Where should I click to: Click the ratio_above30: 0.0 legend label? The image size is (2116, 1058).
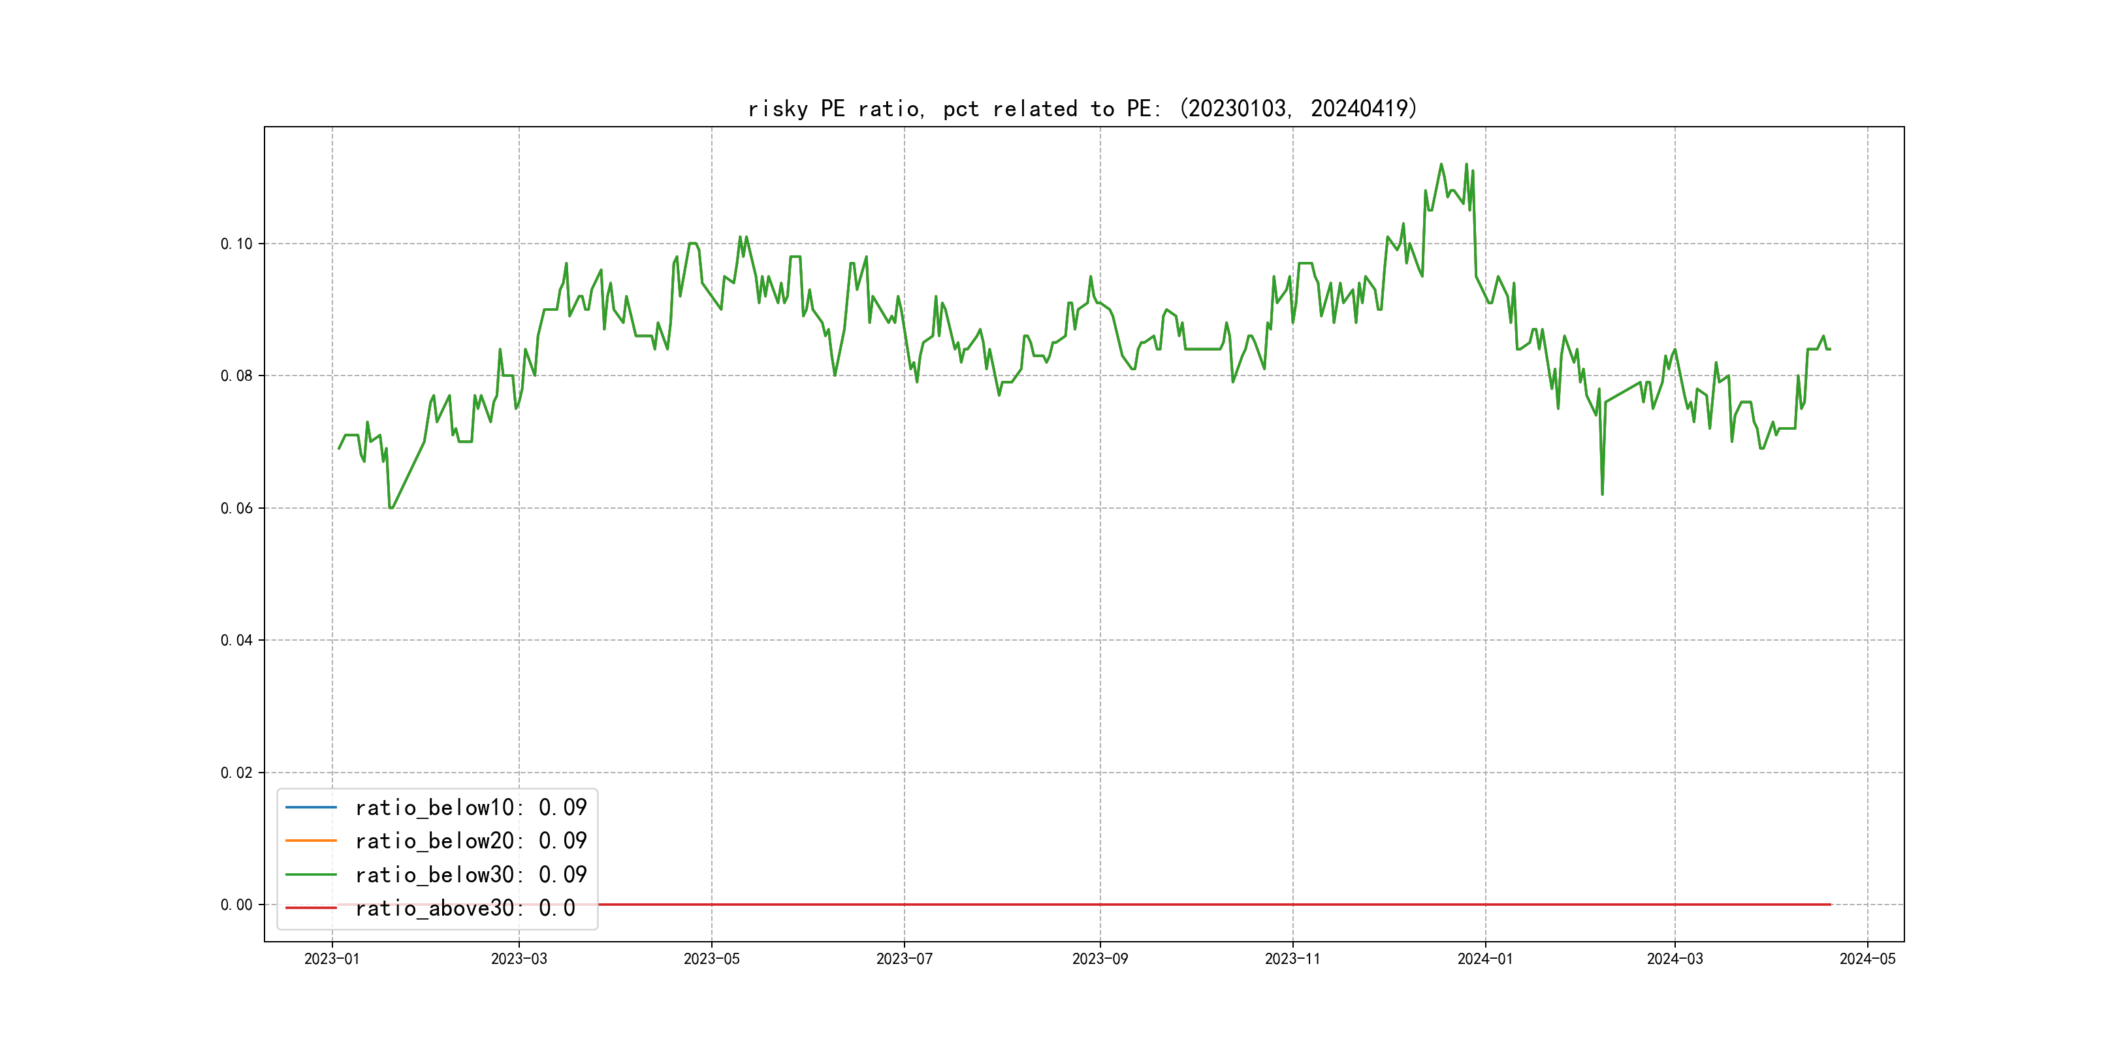[464, 908]
